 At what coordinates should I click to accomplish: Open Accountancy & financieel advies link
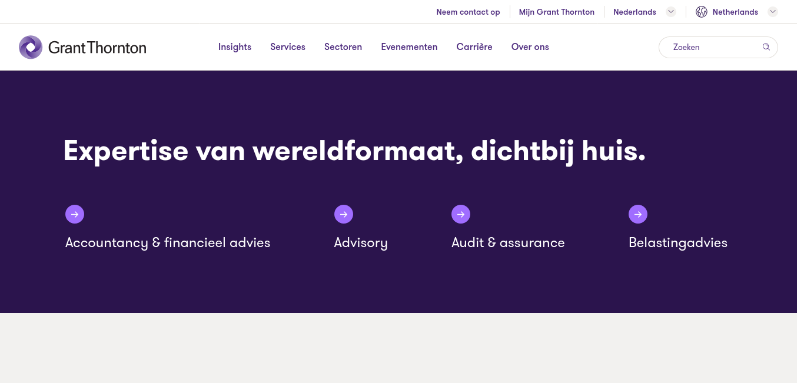168,242
